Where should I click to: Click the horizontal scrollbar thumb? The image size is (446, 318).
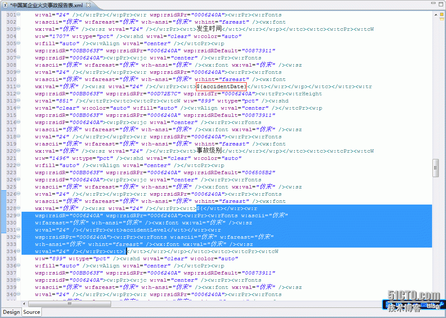point(69,304)
